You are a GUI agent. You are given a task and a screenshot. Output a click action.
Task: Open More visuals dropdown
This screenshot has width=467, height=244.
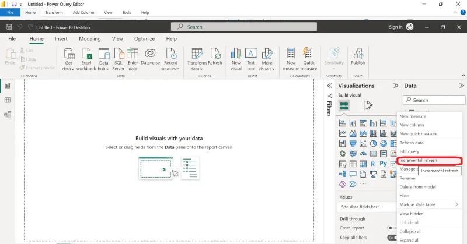coord(267,59)
